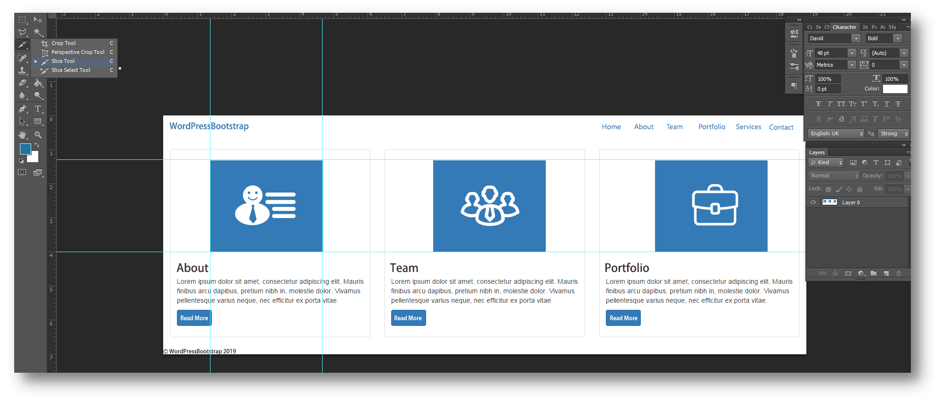Swap foreground and background colors
944x403 pixels.
(36, 145)
